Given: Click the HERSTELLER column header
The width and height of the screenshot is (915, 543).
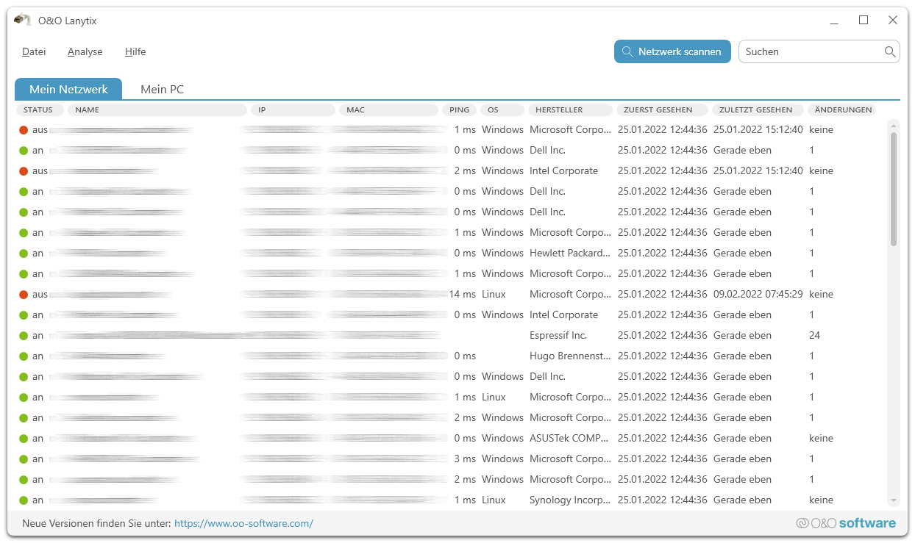Looking at the screenshot, I should coord(570,110).
